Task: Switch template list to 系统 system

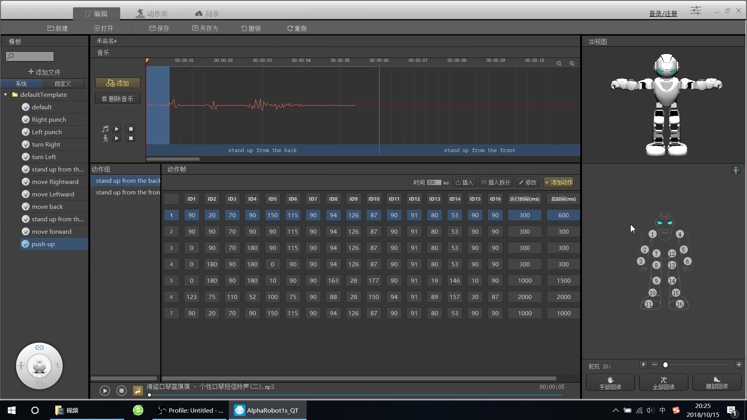Action: pyautogui.click(x=21, y=84)
